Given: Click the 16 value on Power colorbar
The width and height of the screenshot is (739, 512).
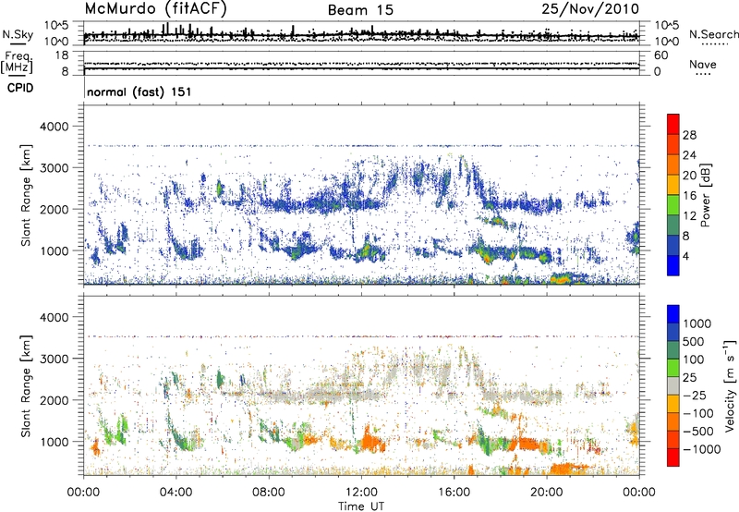Looking at the screenshot, I should (x=689, y=196).
